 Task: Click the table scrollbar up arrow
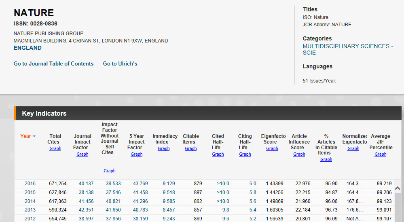click(398, 188)
